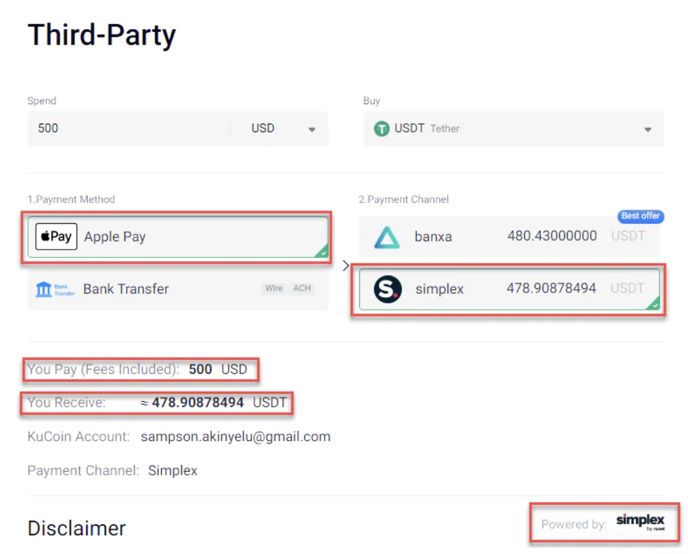The width and height of the screenshot is (688, 554).
Task: Click the arrow between method and channel
Action: coord(346,265)
